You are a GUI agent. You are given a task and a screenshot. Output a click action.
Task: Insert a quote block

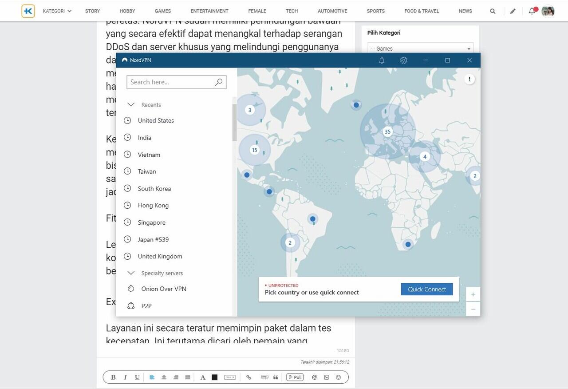276,377
